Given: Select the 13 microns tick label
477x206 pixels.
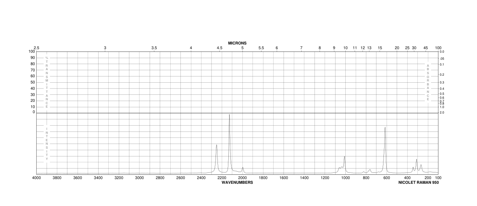Looking at the screenshot, I should pos(369,48).
